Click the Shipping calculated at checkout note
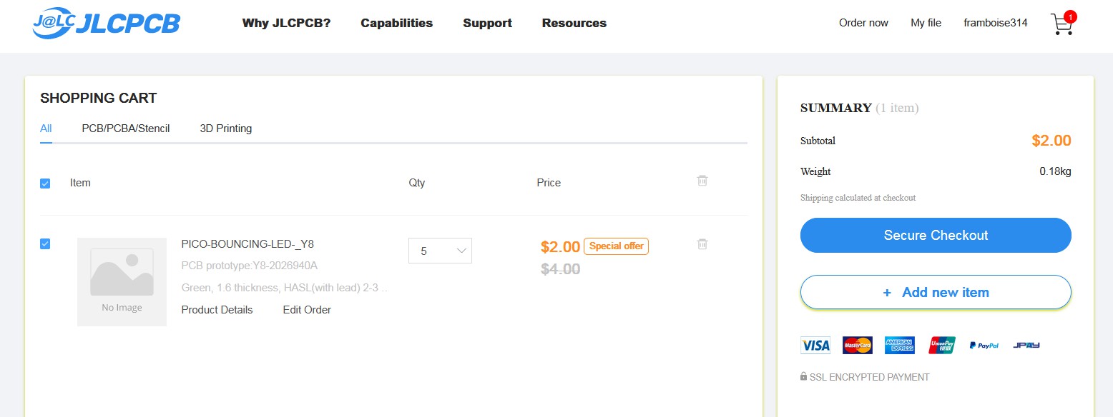The image size is (1113, 417). [858, 198]
